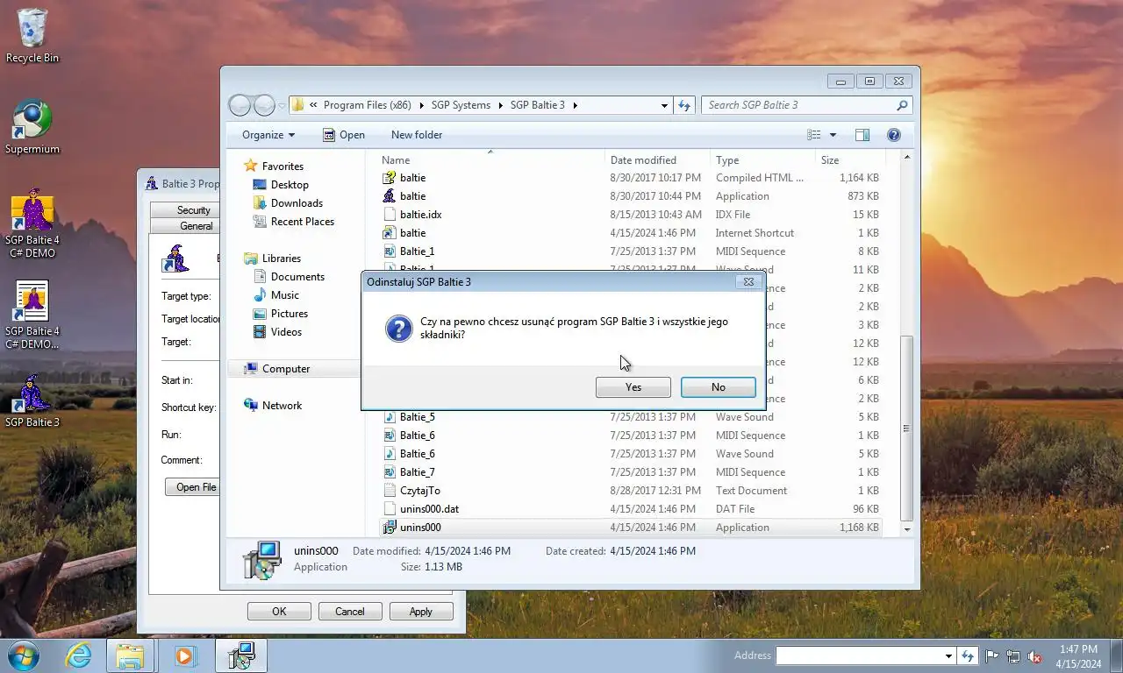Select Network in navigation pane
Viewport: 1123px width, 673px height.
[x=282, y=406]
